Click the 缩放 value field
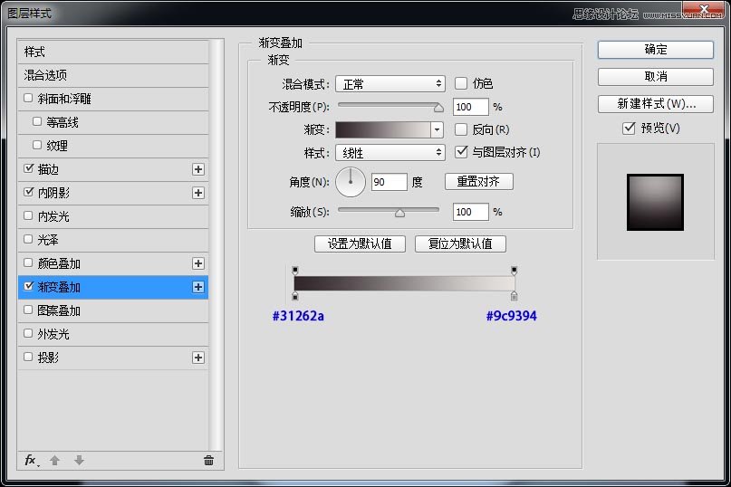This screenshot has height=487, width=731. [x=470, y=212]
